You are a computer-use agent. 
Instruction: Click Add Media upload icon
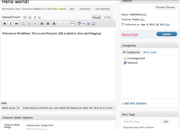pos(39,18)
